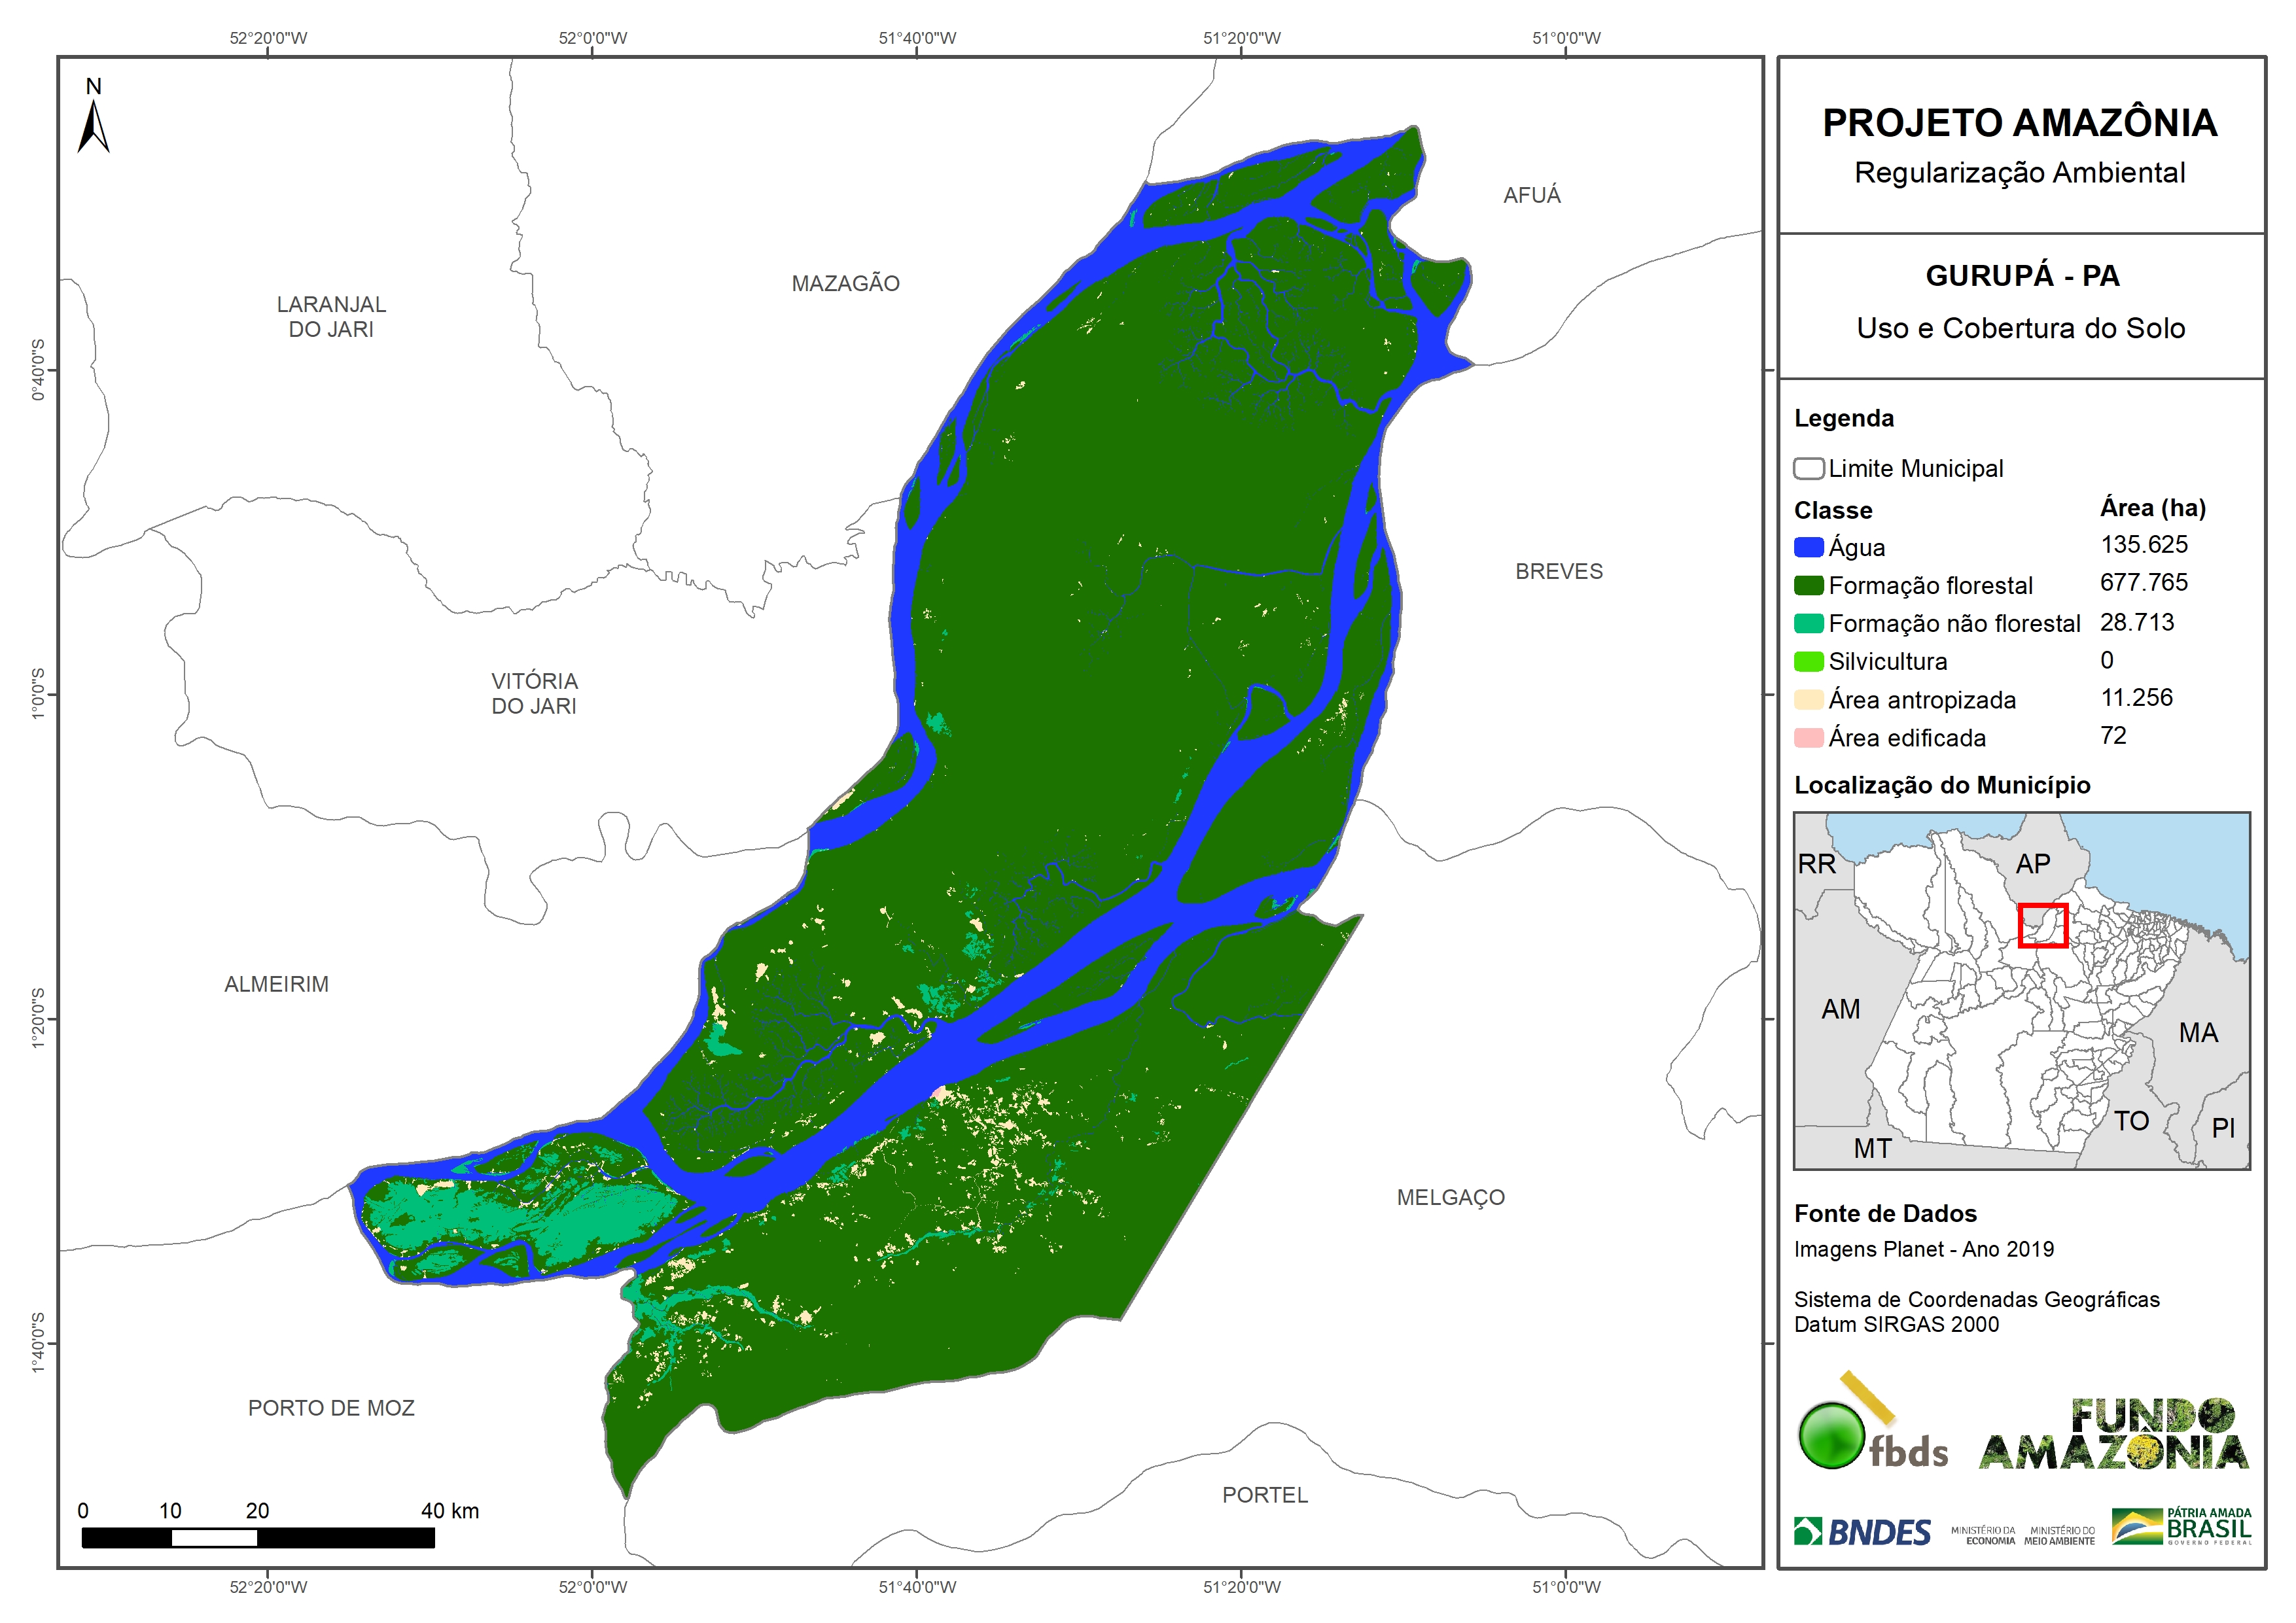Click the VITÓRIA DO JARI map label

(x=534, y=693)
